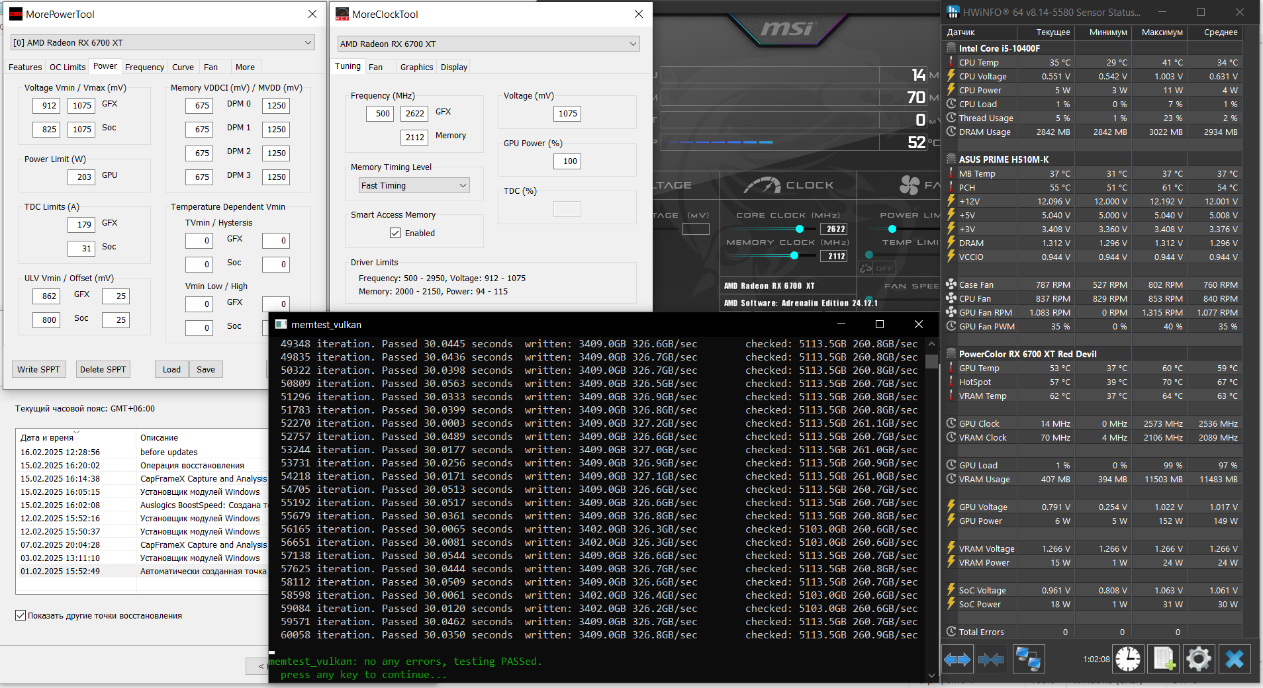Click the Delete SPPT button
Viewport: 1263px width, 688px height.
103,369
